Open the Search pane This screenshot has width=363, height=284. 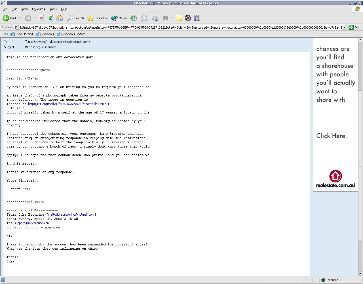pyautogui.click(x=75, y=18)
